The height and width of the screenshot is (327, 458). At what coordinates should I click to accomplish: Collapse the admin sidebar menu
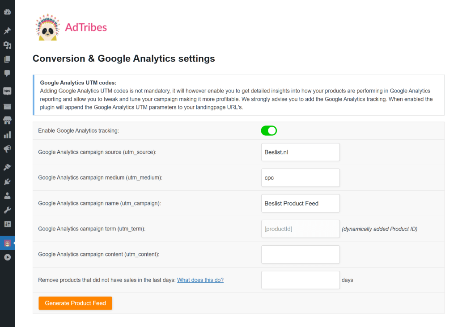pyautogui.click(x=7, y=257)
